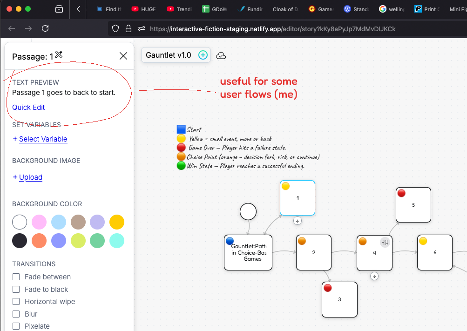Image resolution: width=467 pixels, height=331 pixels.
Task: Click yellow marker dot on passage 1
Action: pos(285,186)
